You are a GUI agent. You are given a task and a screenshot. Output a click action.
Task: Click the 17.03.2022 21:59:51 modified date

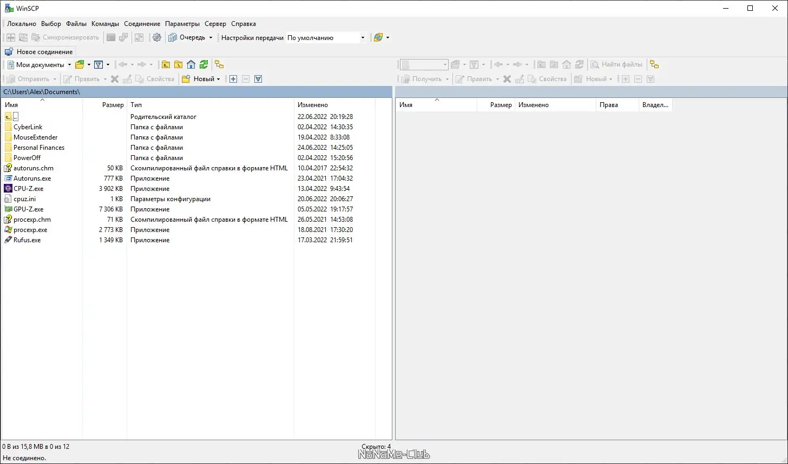coord(325,240)
